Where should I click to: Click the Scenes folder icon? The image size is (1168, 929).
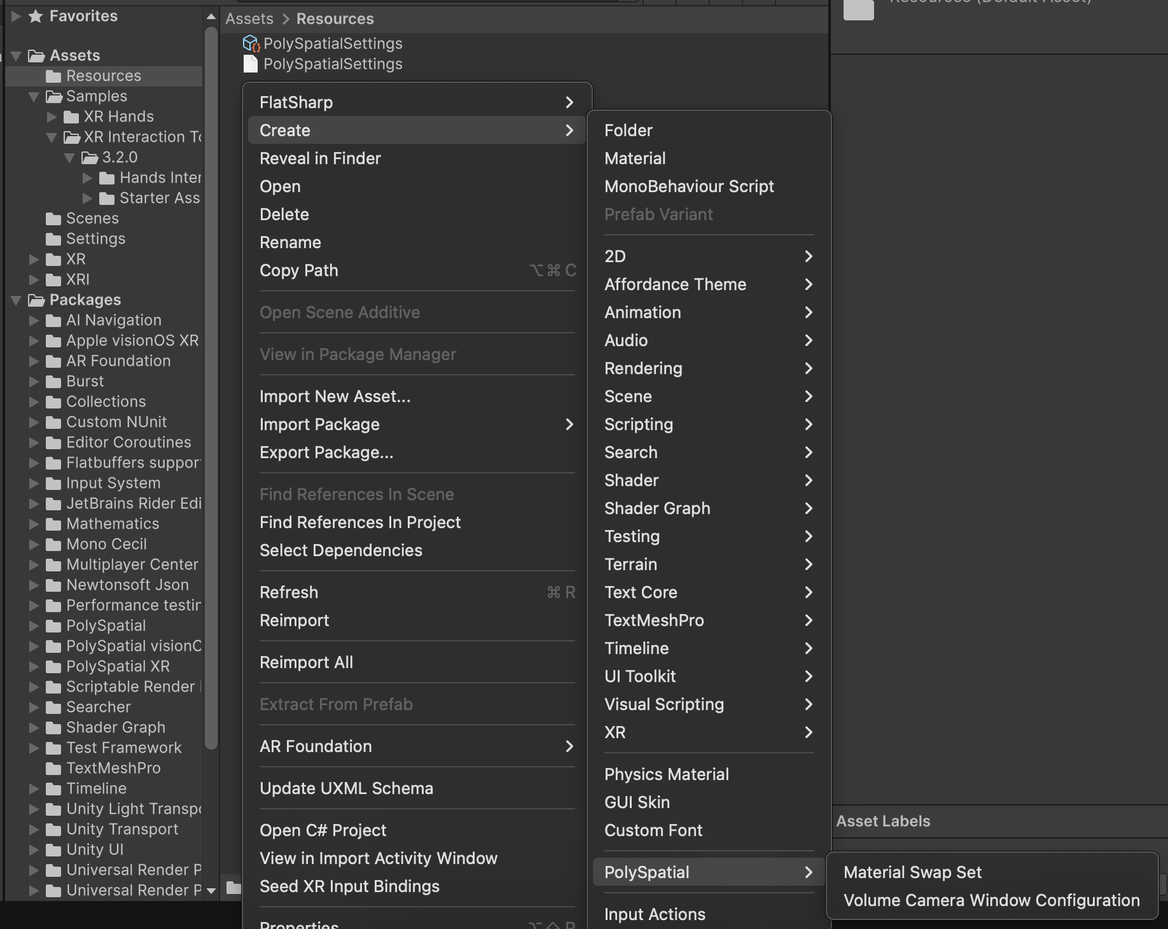point(54,219)
